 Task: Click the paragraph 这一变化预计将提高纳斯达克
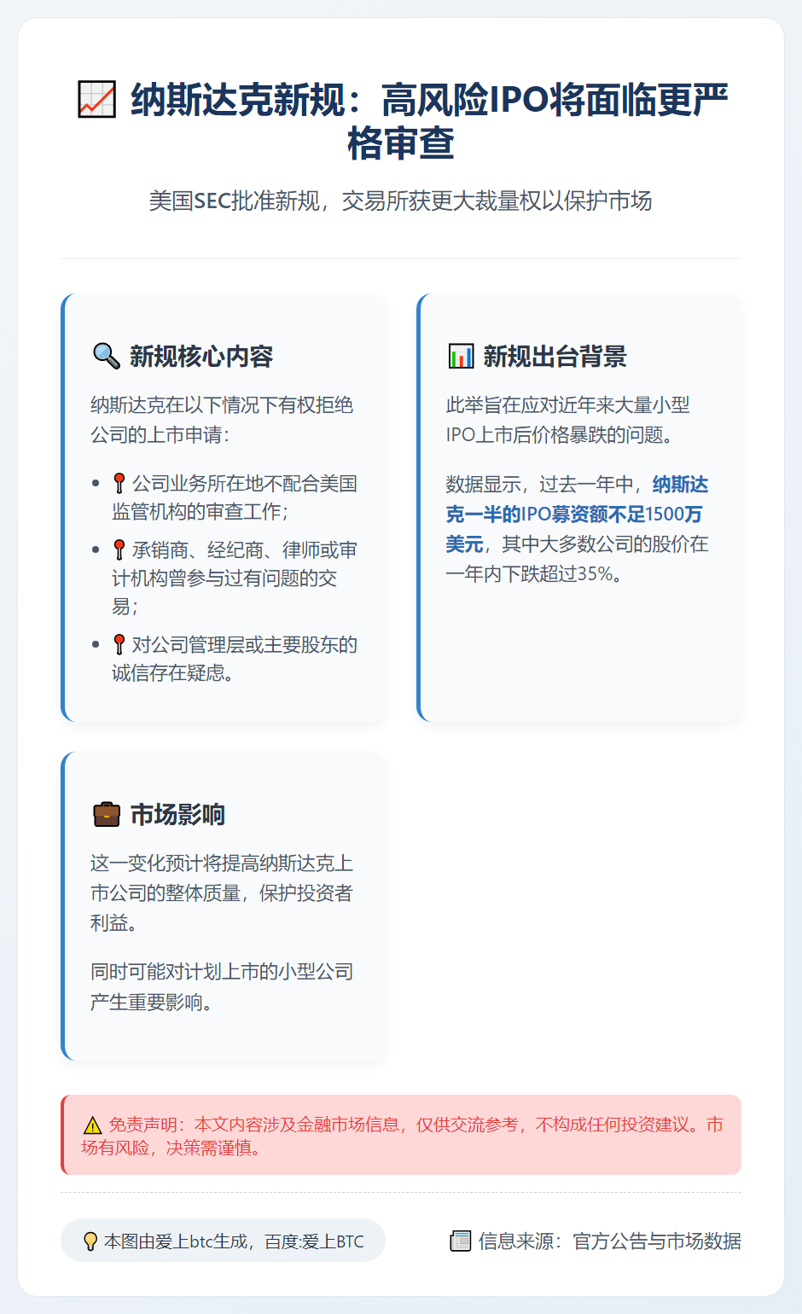click(x=222, y=892)
